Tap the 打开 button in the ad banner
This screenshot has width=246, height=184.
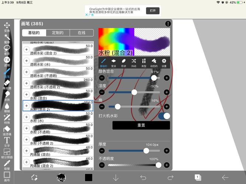point(153,11)
